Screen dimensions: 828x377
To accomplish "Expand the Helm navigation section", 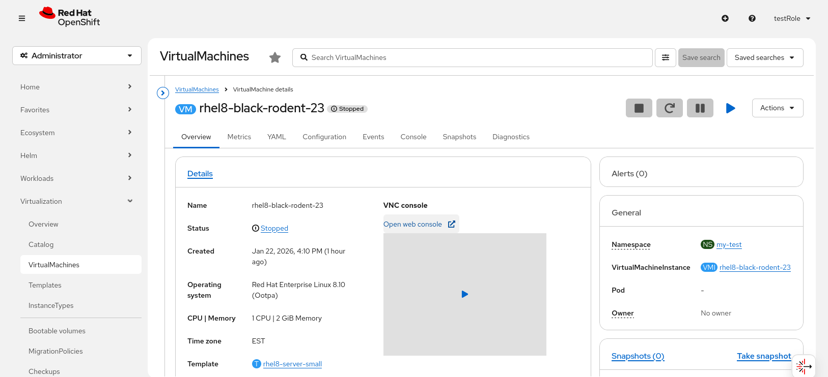I will coord(77,155).
